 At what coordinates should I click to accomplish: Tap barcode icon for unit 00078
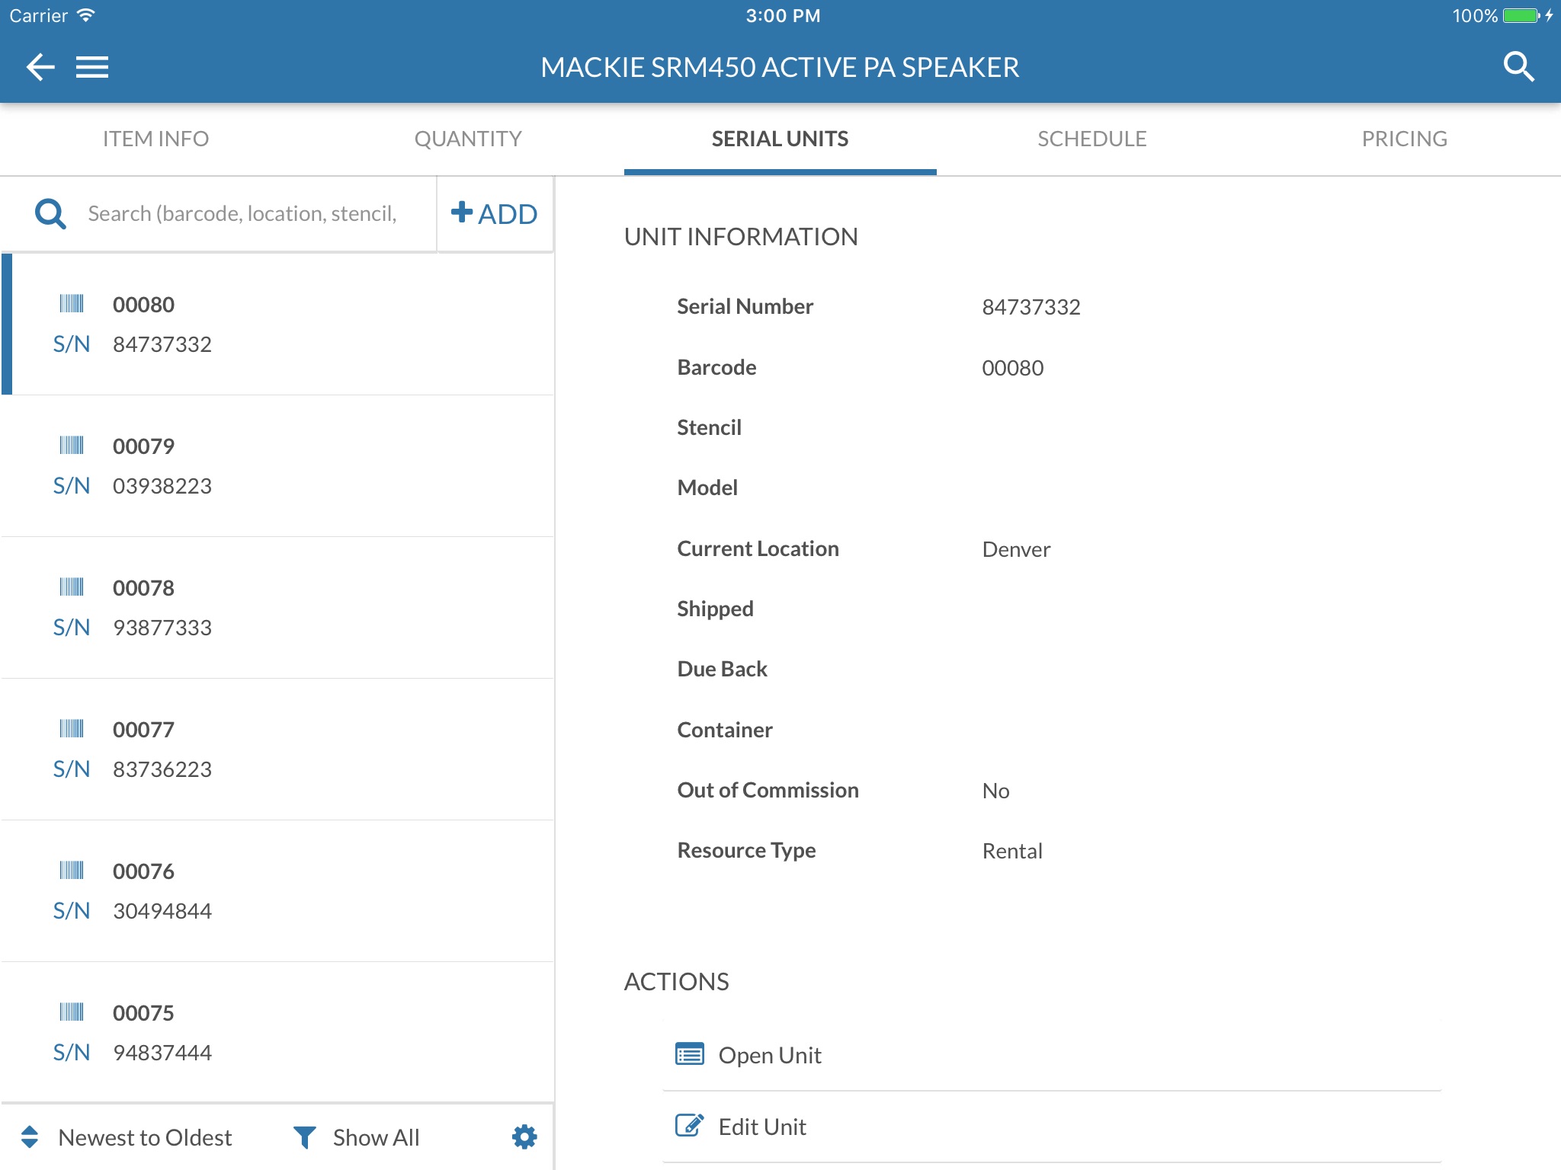click(72, 587)
